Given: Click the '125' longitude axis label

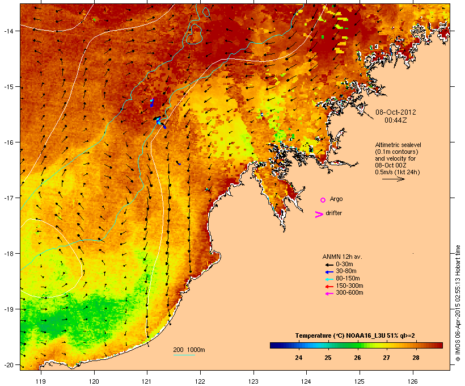Looking at the screenshot, I should coord(360,381).
